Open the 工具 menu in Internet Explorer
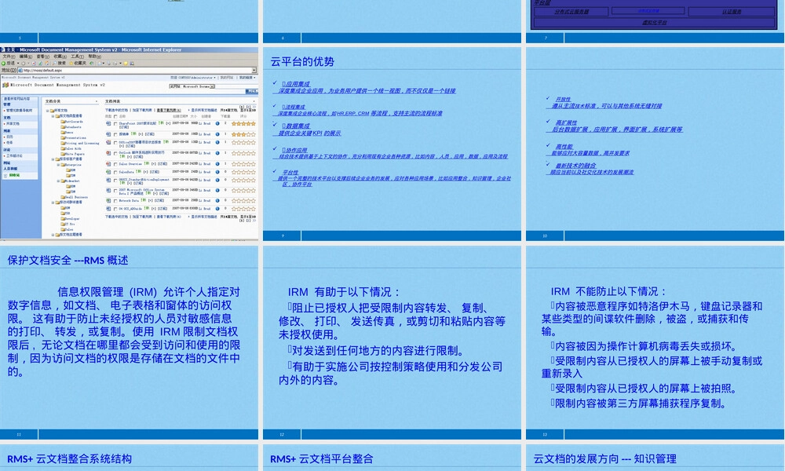The width and height of the screenshot is (785, 471). pos(77,57)
